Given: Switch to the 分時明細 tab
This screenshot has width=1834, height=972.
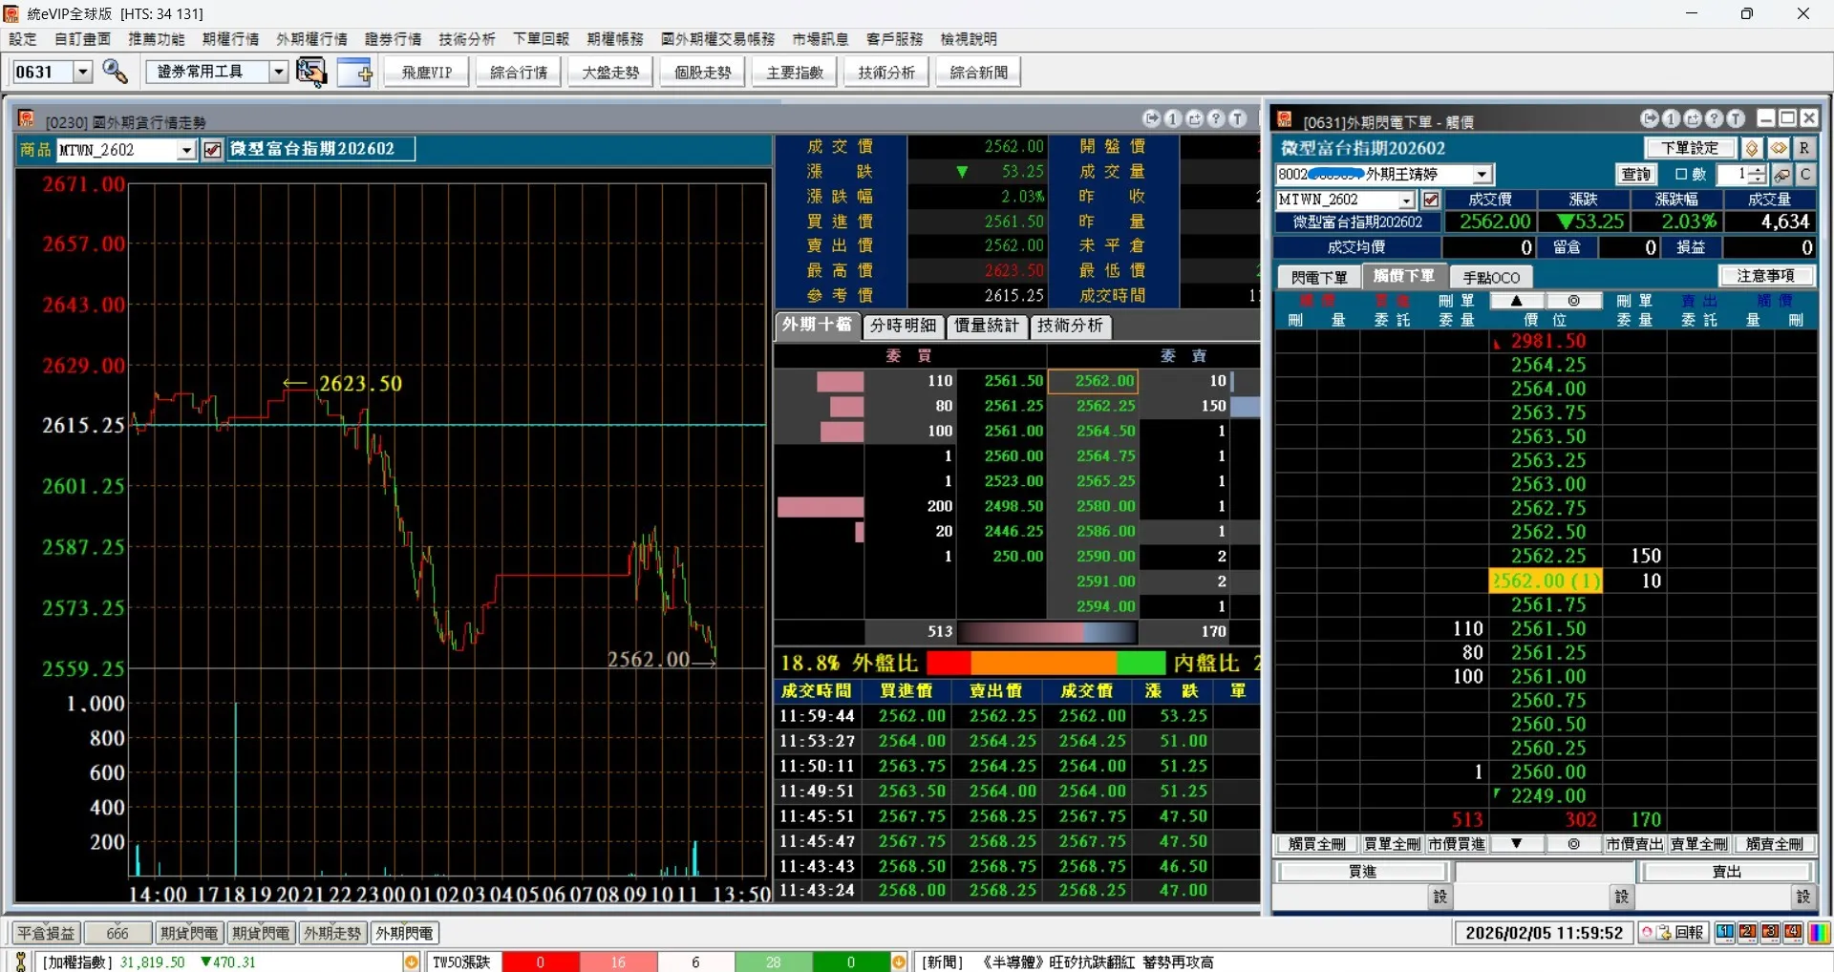Looking at the screenshot, I should 903,326.
